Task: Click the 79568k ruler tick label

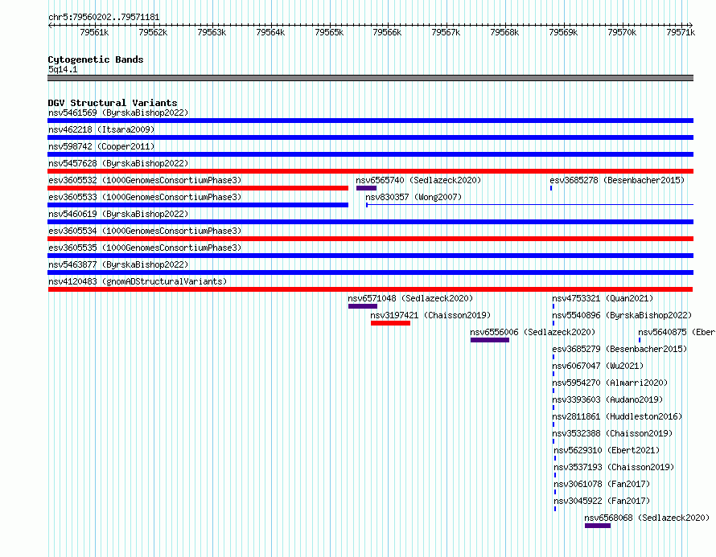Action: coord(504,32)
